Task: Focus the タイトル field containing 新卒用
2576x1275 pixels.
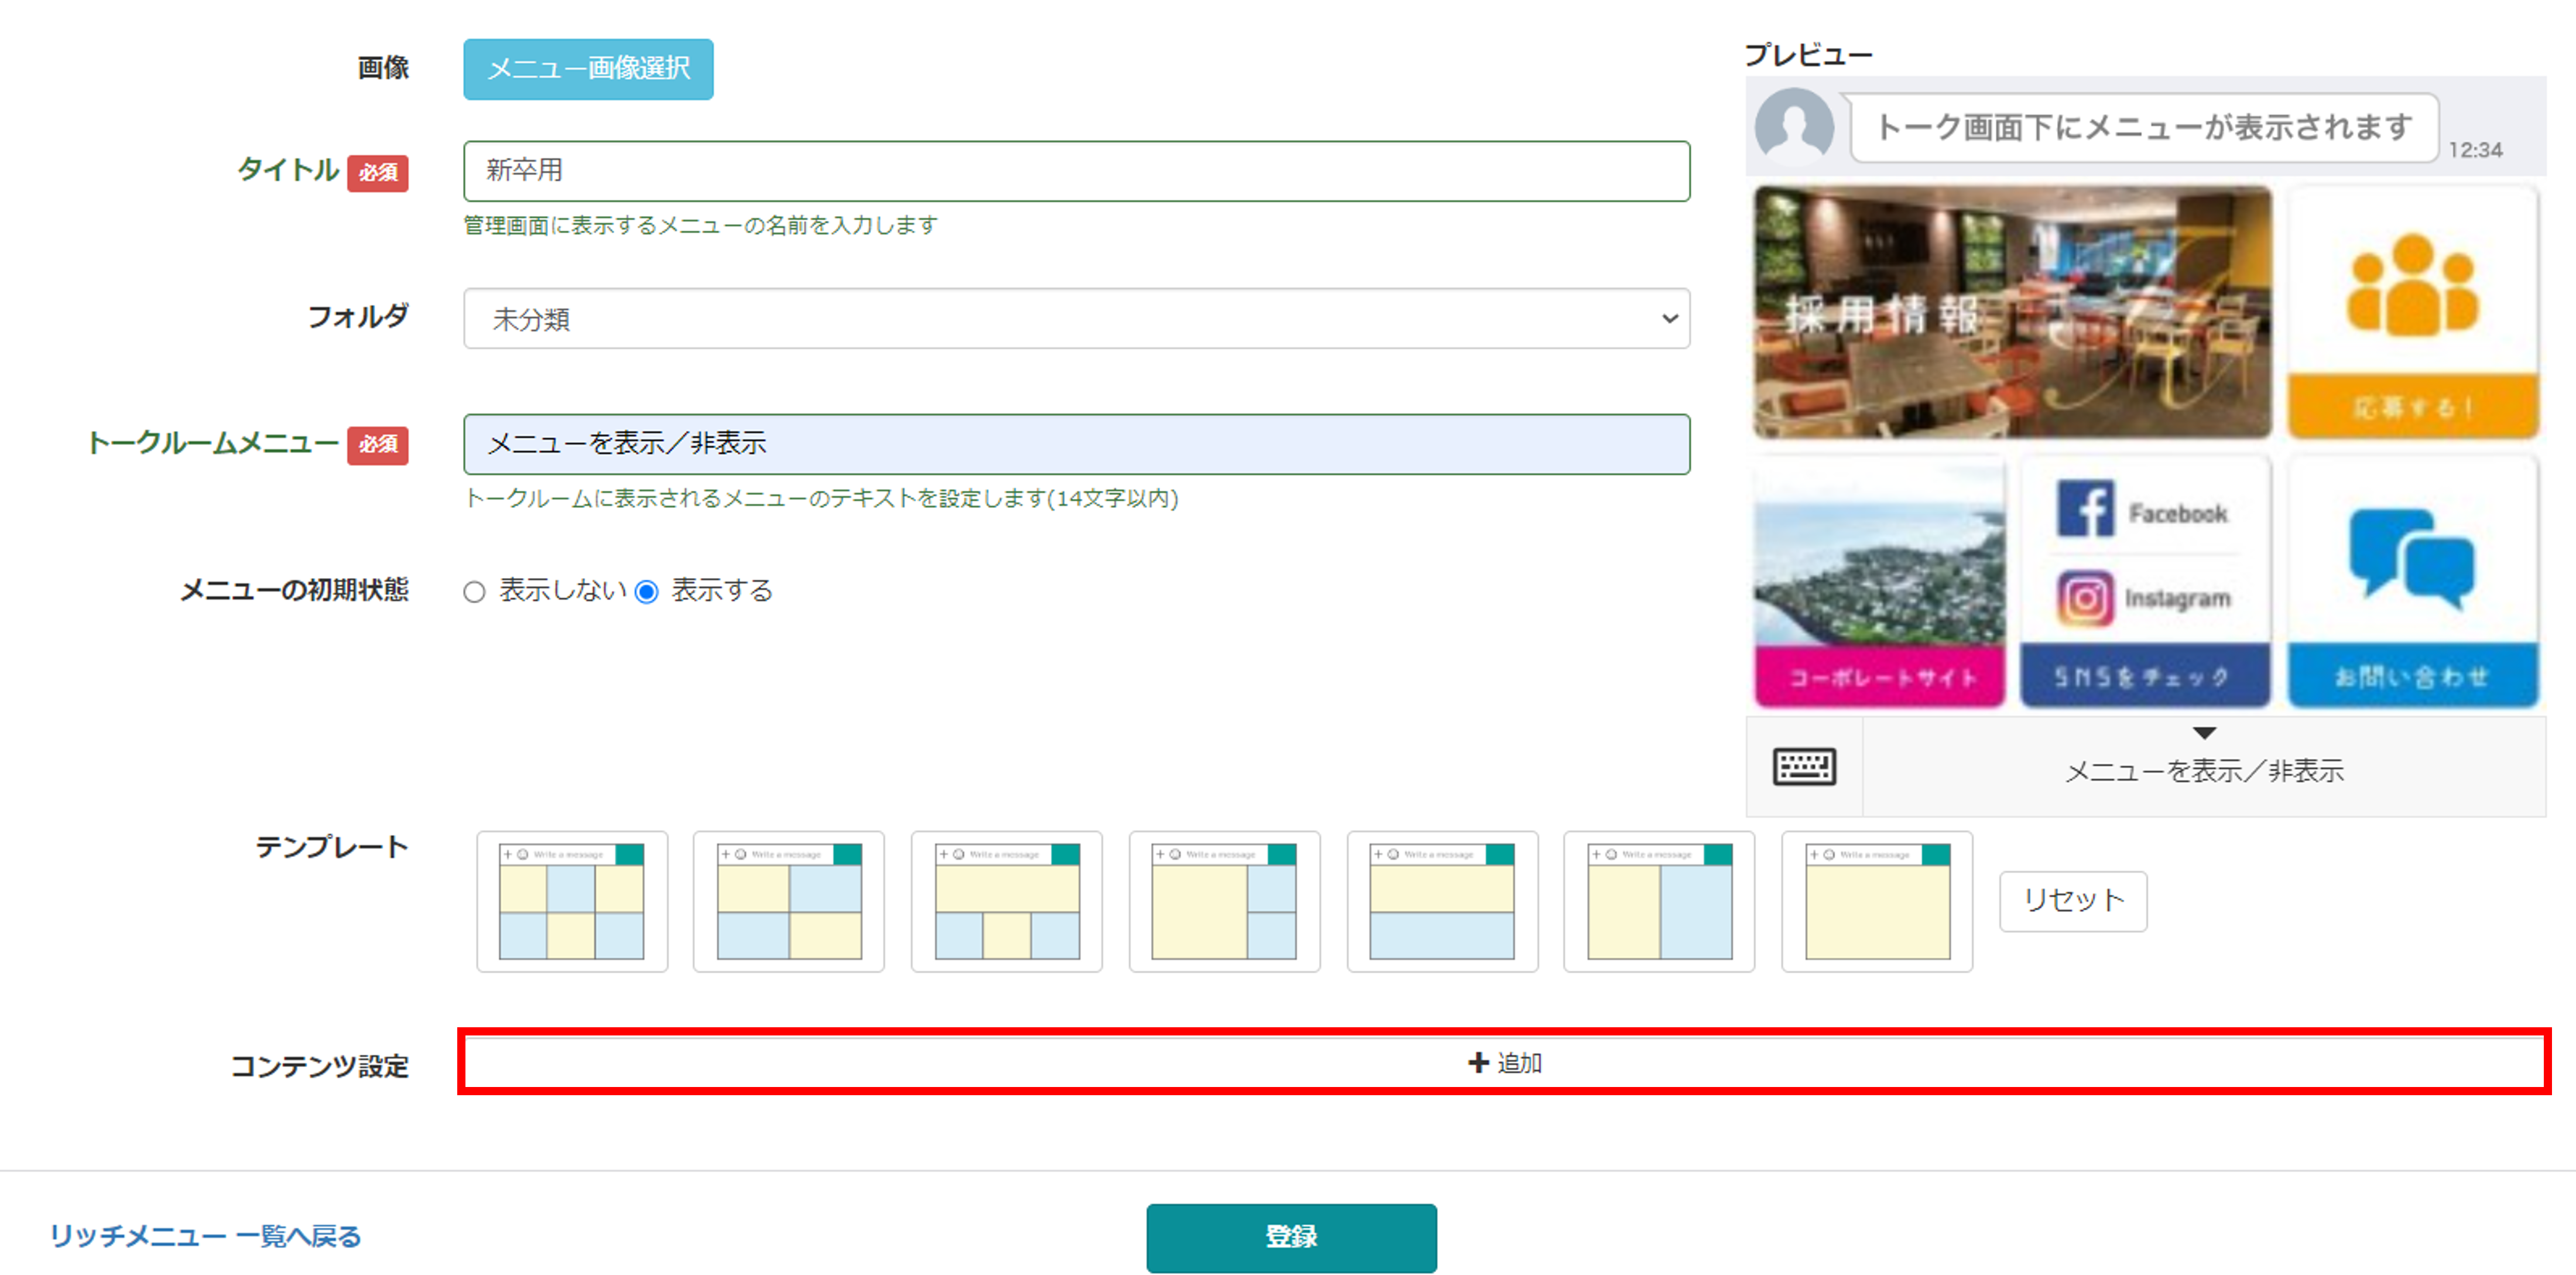Action: pyautogui.click(x=1076, y=171)
